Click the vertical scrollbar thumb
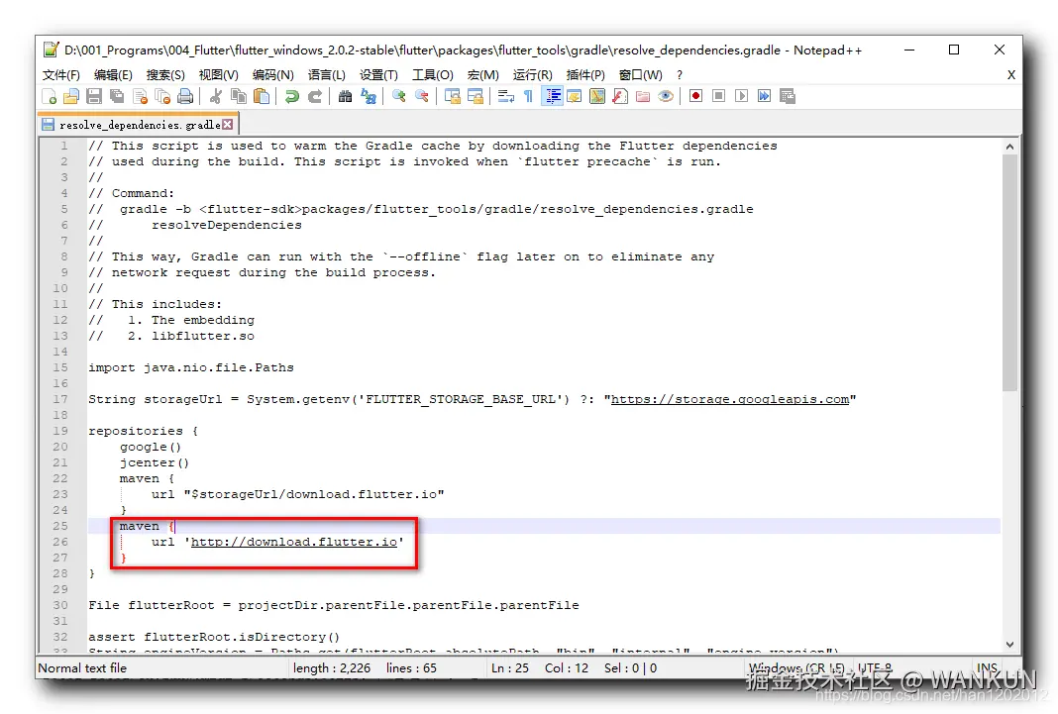The height and width of the screenshot is (714, 1058). 1009,273
